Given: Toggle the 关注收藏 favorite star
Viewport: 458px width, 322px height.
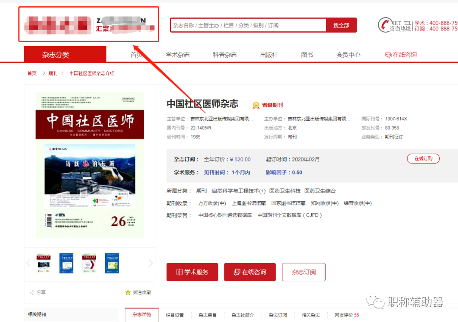Looking at the screenshot, I should pyautogui.click(x=128, y=292).
